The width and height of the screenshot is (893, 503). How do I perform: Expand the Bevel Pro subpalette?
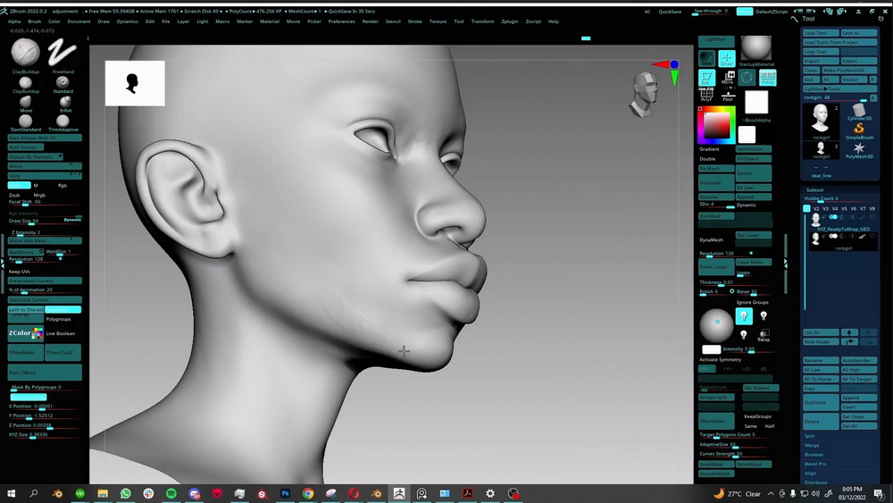pyautogui.click(x=815, y=464)
